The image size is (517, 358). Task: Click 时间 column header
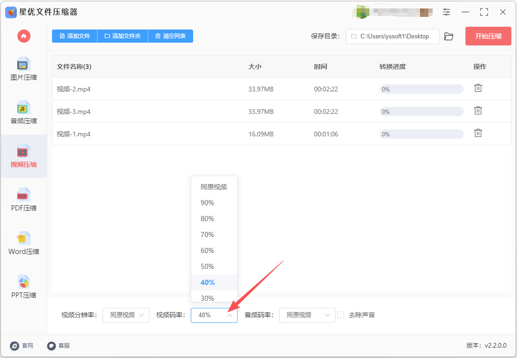tap(320, 67)
